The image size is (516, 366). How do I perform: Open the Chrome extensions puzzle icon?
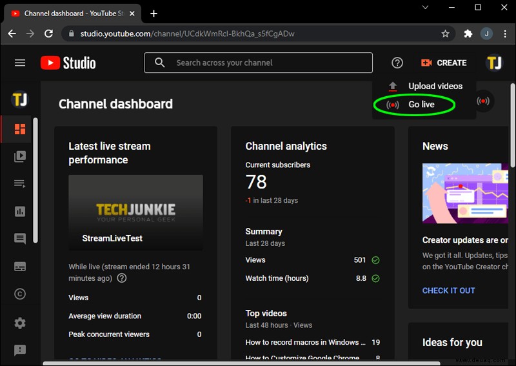click(x=468, y=34)
